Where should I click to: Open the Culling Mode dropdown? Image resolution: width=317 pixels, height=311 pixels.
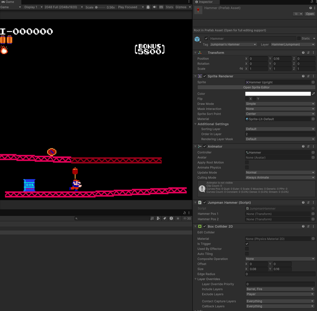tap(280, 177)
